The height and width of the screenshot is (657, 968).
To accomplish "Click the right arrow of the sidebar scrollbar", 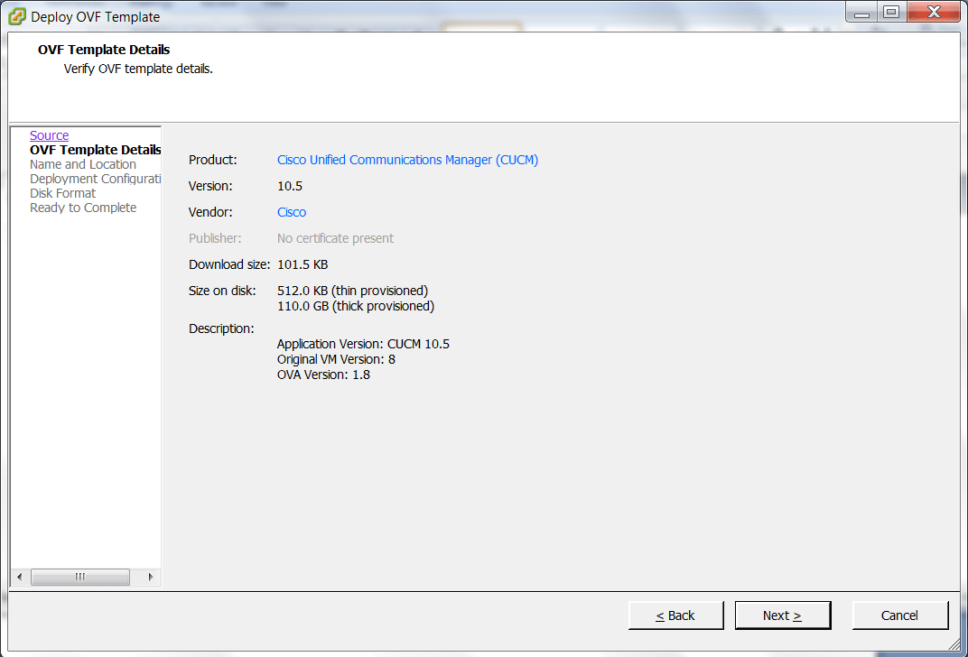I will pyautogui.click(x=150, y=577).
